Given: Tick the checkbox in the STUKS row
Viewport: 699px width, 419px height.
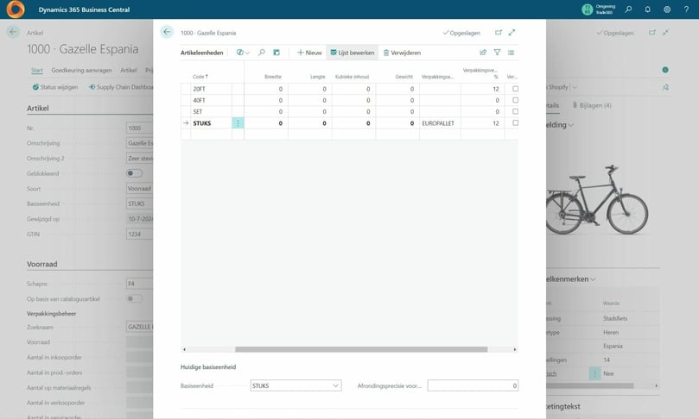Looking at the screenshot, I should (x=515, y=122).
